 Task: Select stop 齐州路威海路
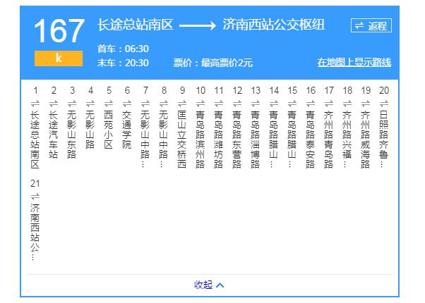(366, 140)
